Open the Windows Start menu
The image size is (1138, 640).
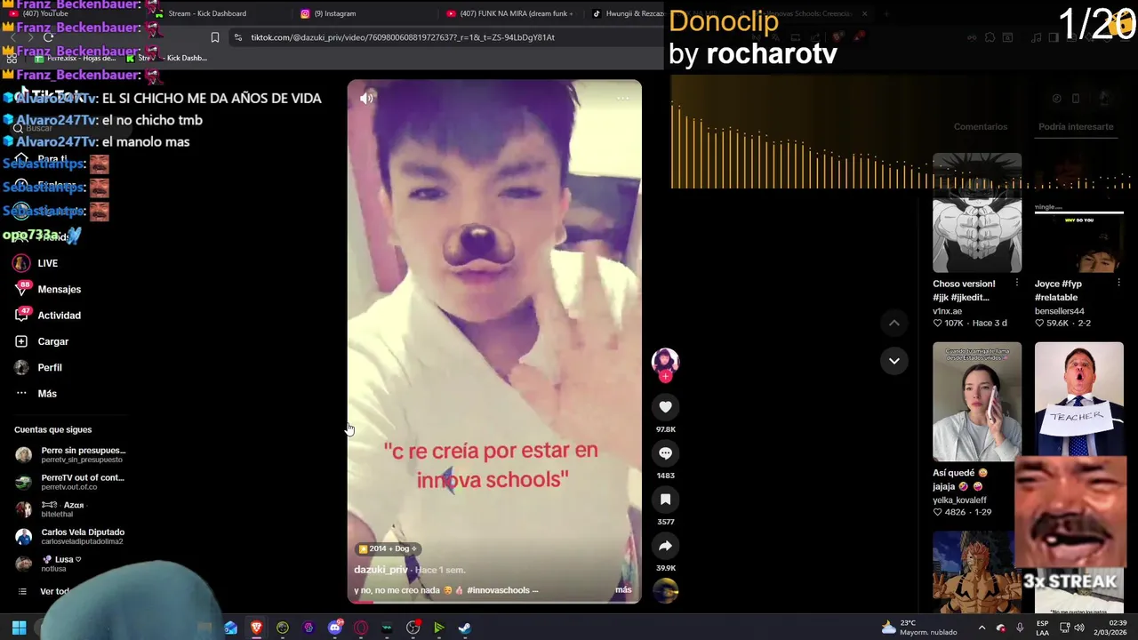click(19, 628)
